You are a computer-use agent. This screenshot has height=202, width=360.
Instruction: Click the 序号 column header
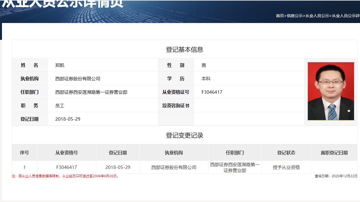[24, 153]
